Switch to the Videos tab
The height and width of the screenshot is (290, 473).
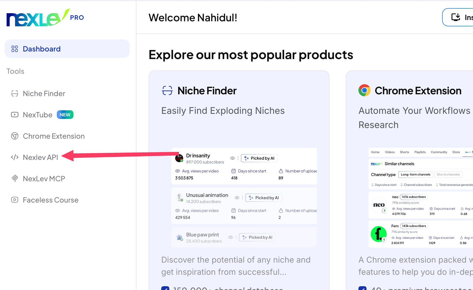tap(390, 152)
